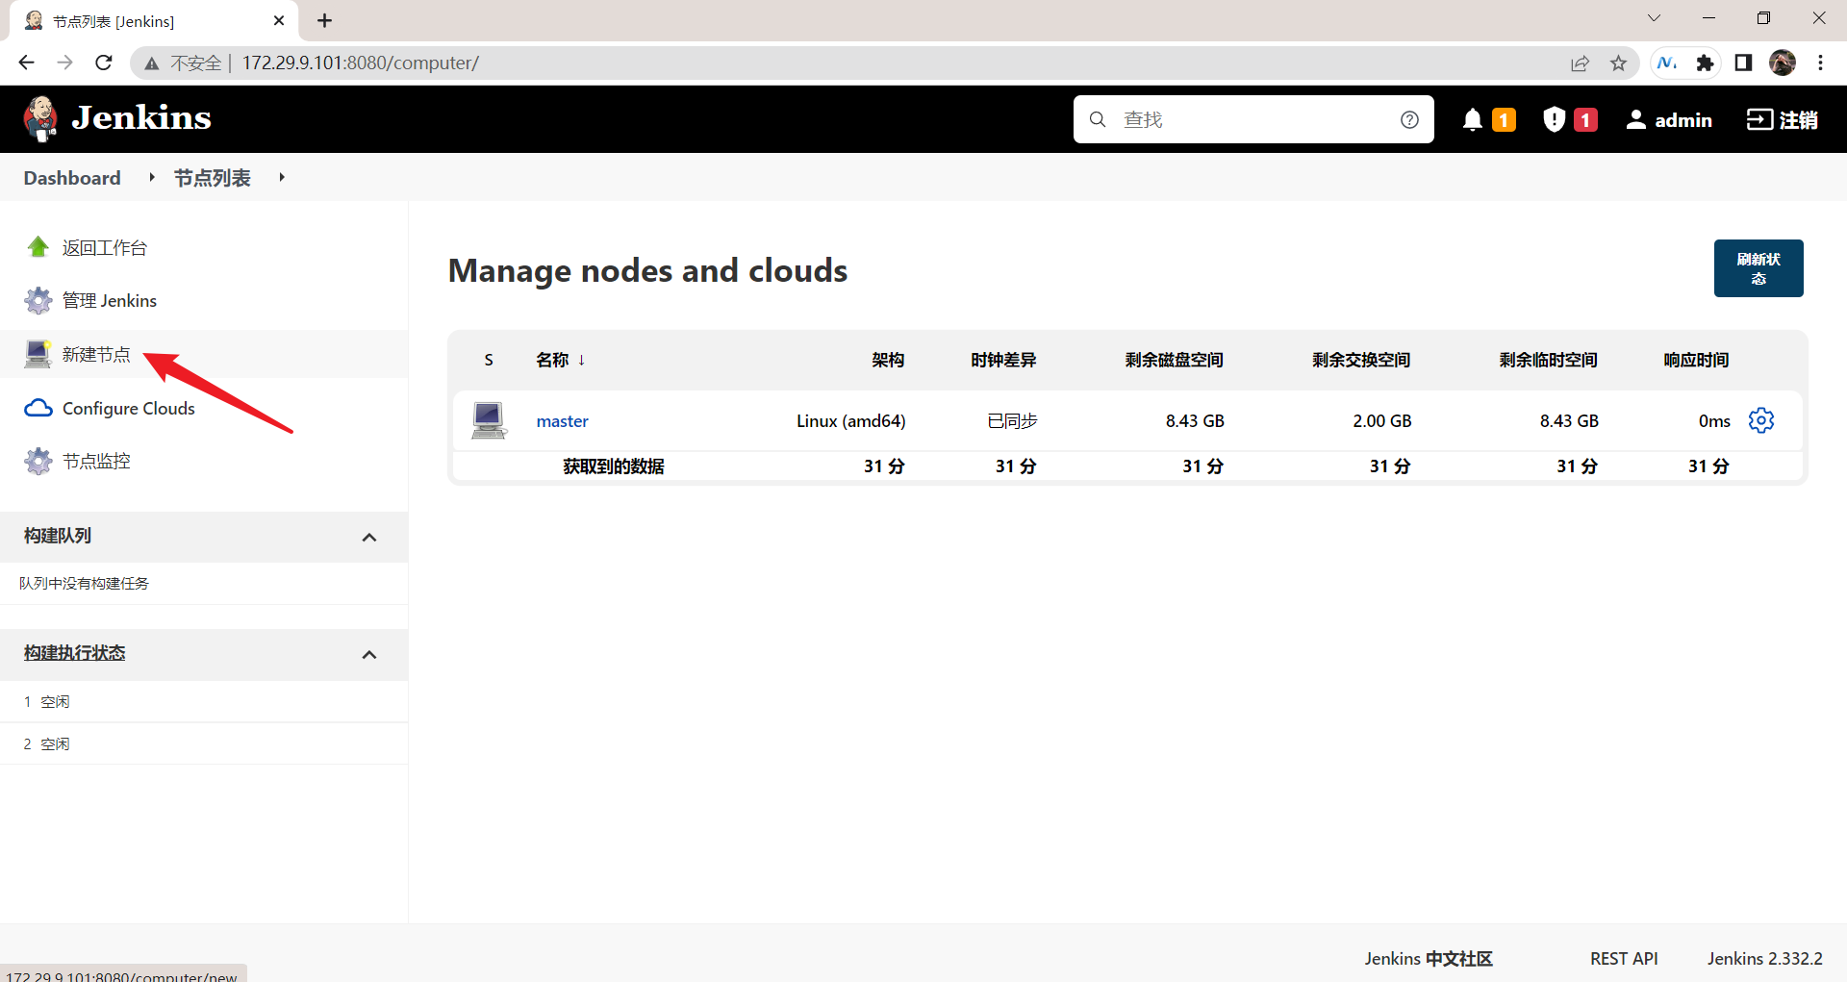The width and height of the screenshot is (1847, 982).
Task: Click the gear icon beside 管理 Jenkins
Action: tap(38, 300)
